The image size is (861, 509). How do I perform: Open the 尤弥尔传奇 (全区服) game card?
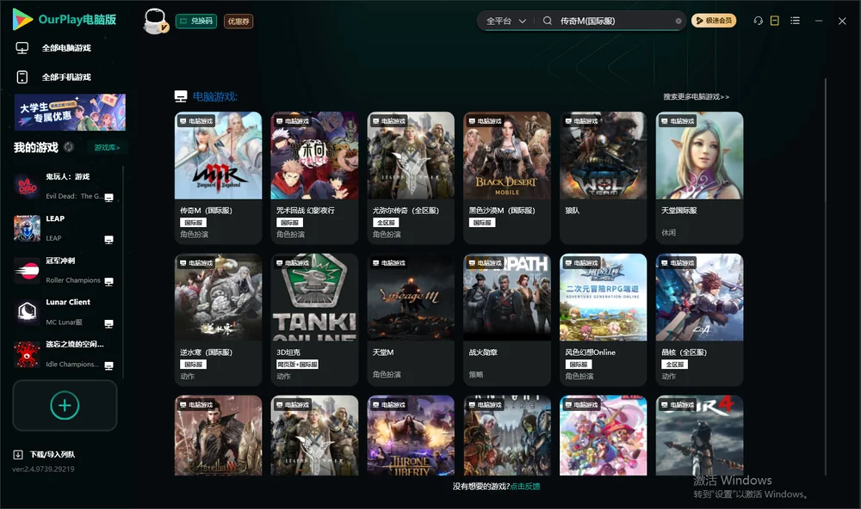tap(411, 178)
